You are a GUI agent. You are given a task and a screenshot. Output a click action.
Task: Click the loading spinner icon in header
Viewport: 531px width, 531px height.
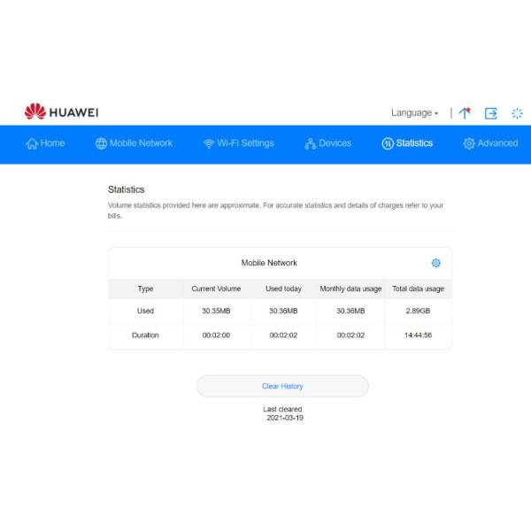517,113
